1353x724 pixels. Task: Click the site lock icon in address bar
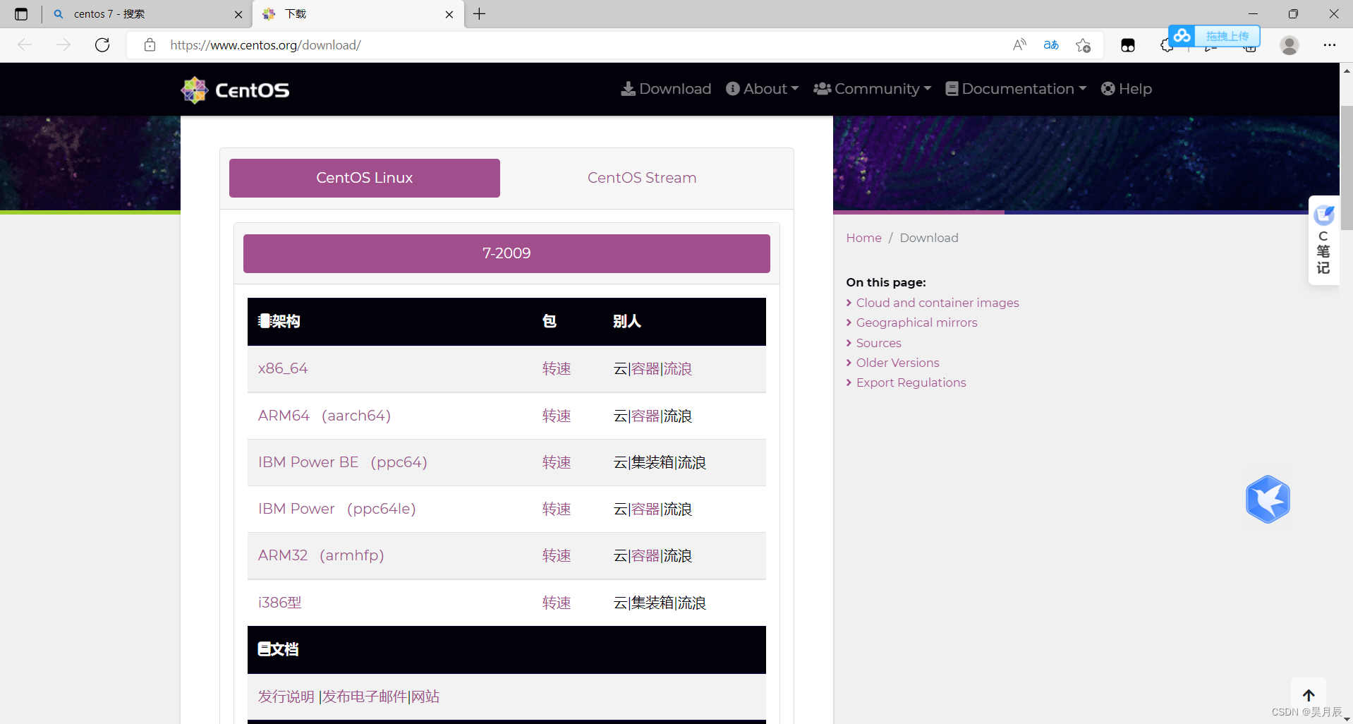pyautogui.click(x=150, y=45)
